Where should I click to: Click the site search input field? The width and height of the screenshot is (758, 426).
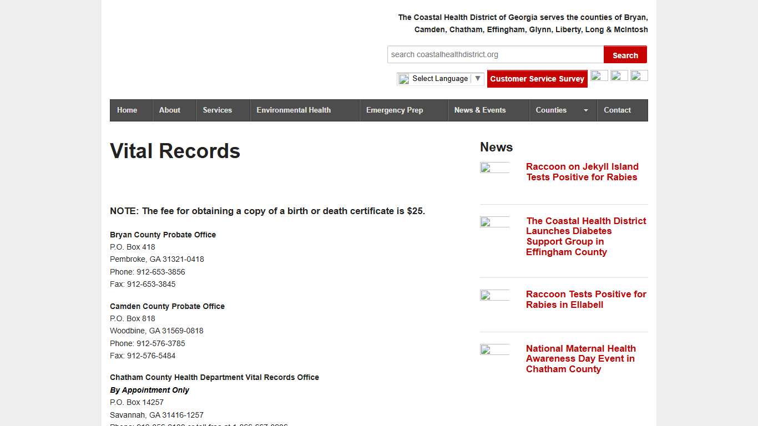point(494,54)
